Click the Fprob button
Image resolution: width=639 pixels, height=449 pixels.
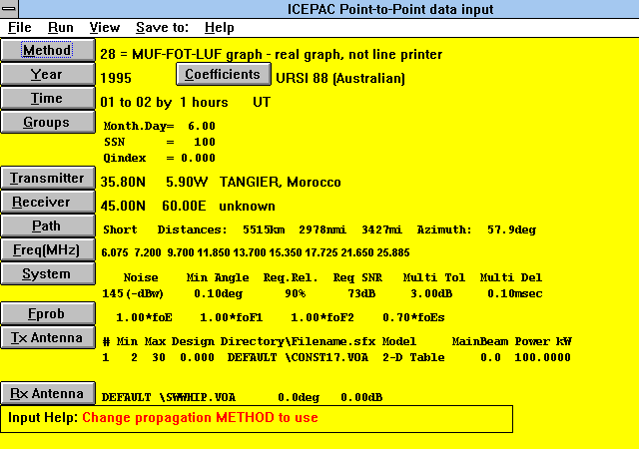tap(47, 314)
